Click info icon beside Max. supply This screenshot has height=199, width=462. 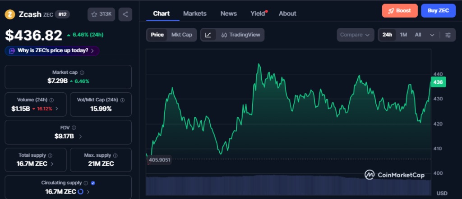115,155
